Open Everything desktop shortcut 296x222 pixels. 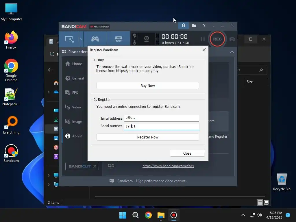(x=11, y=125)
